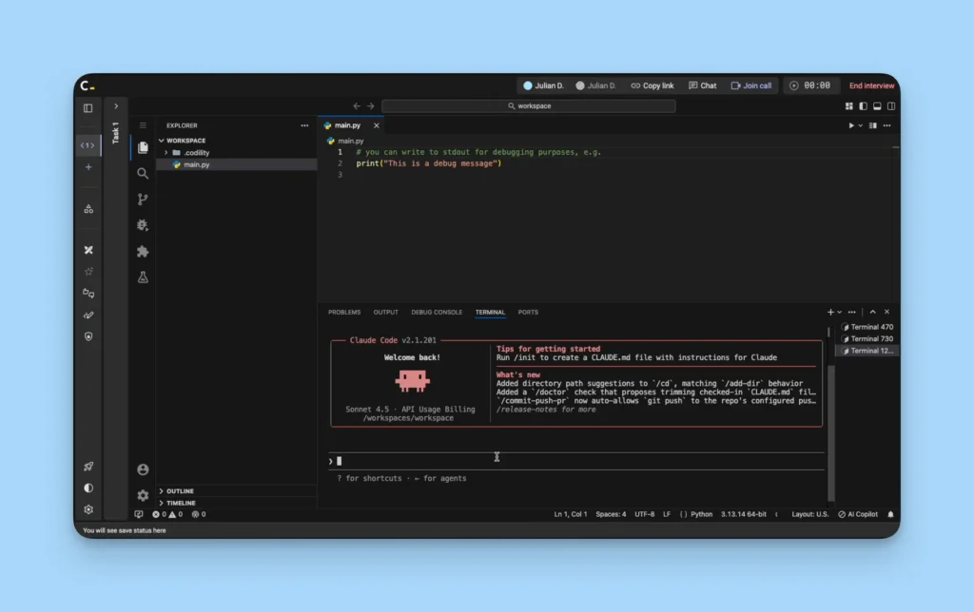Viewport: 974px width, 612px height.
Task: Click End interview link
Action: pos(871,86)
